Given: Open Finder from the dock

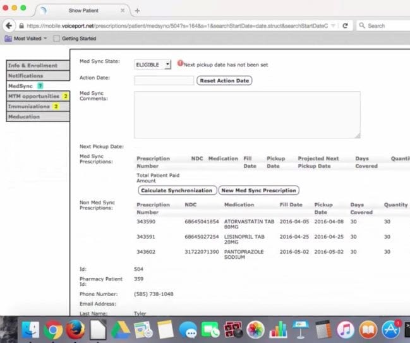Looking at the screenshot, I should [30, 330].
